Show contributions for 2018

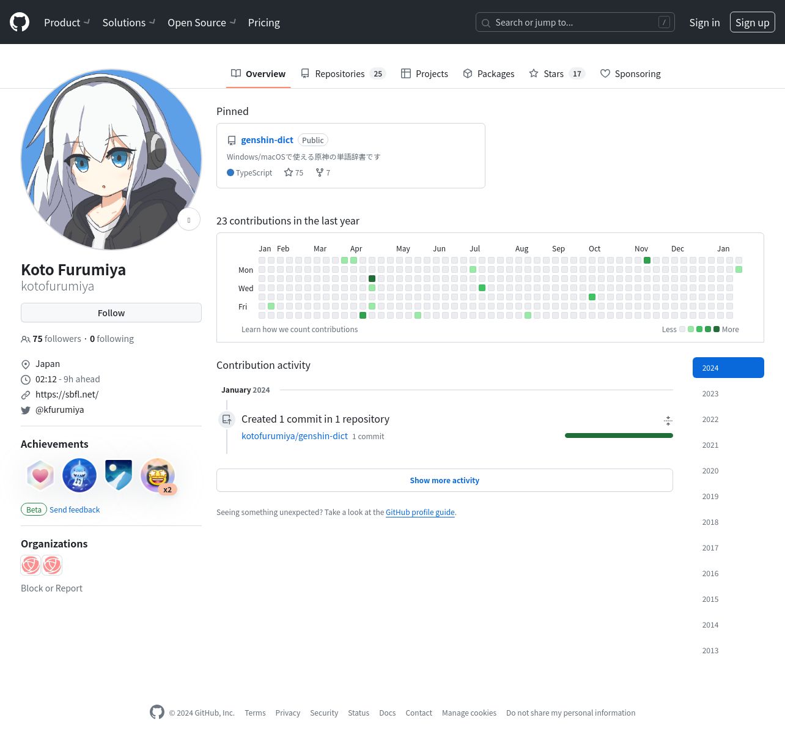(728, 522)
